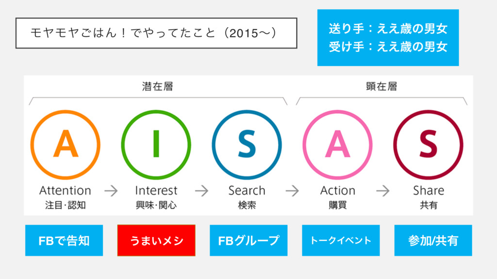Select the blue '送り手 / 受け手' box
Viewport: 497px width, 279px height.
tap(388, 37)
